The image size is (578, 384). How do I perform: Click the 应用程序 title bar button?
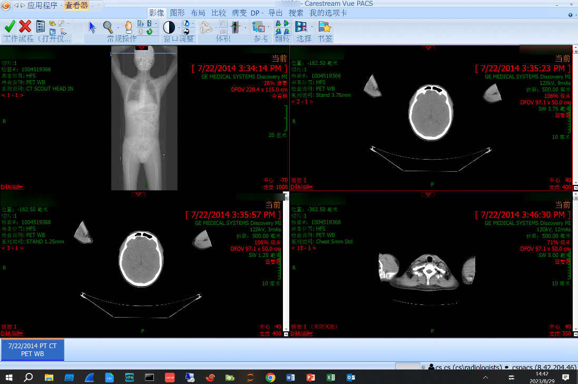click(x=42, y=5)
